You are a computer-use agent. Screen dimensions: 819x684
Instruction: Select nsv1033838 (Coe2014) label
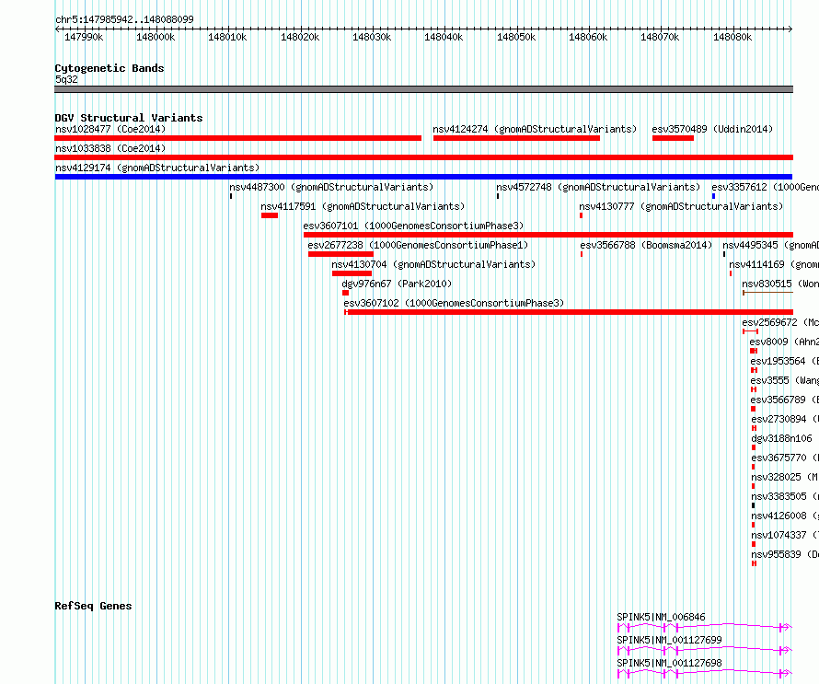[x=110, y=148]
